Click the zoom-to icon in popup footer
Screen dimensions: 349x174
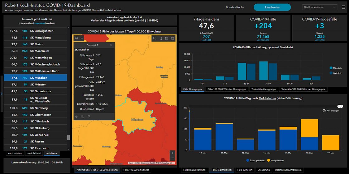[82, 117]
